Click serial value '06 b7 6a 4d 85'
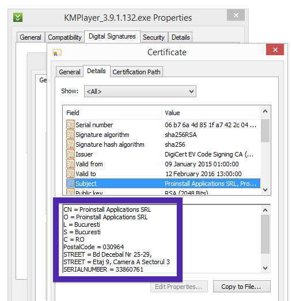Image resolution: width=292 pixels, height=301 pixels. 210,125
